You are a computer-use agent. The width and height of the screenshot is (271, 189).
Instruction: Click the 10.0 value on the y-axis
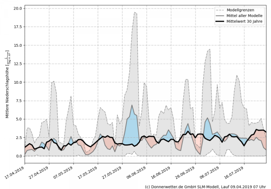[x=16, y=82]
